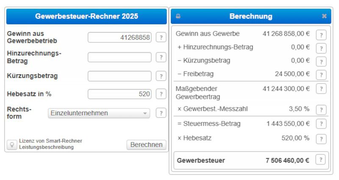
Task: Click the Gewinn aus Gewerbebetrieb input field
Action: [119, 38]
